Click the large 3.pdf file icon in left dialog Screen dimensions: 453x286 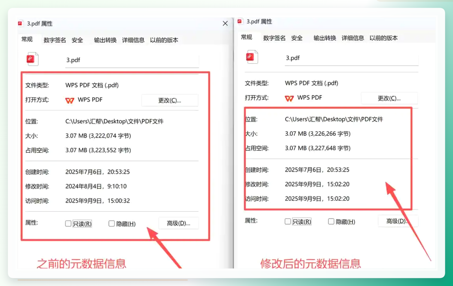click(32, 59)
